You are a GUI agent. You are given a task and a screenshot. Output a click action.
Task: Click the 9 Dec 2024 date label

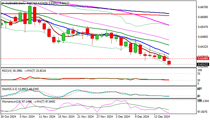[142, 117]
